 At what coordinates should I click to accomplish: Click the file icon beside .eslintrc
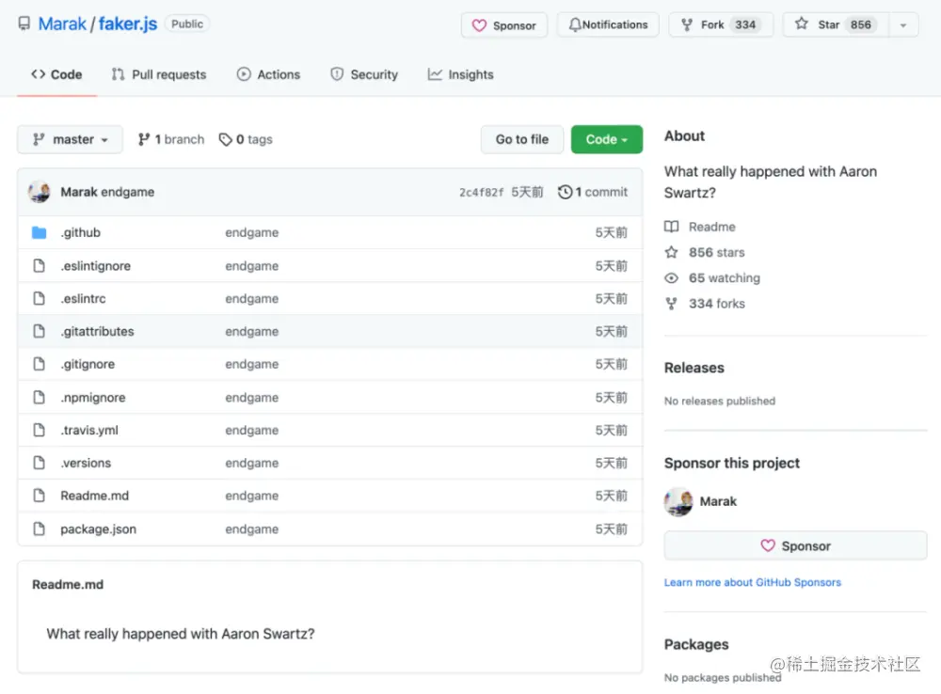(x=39, y=298)
